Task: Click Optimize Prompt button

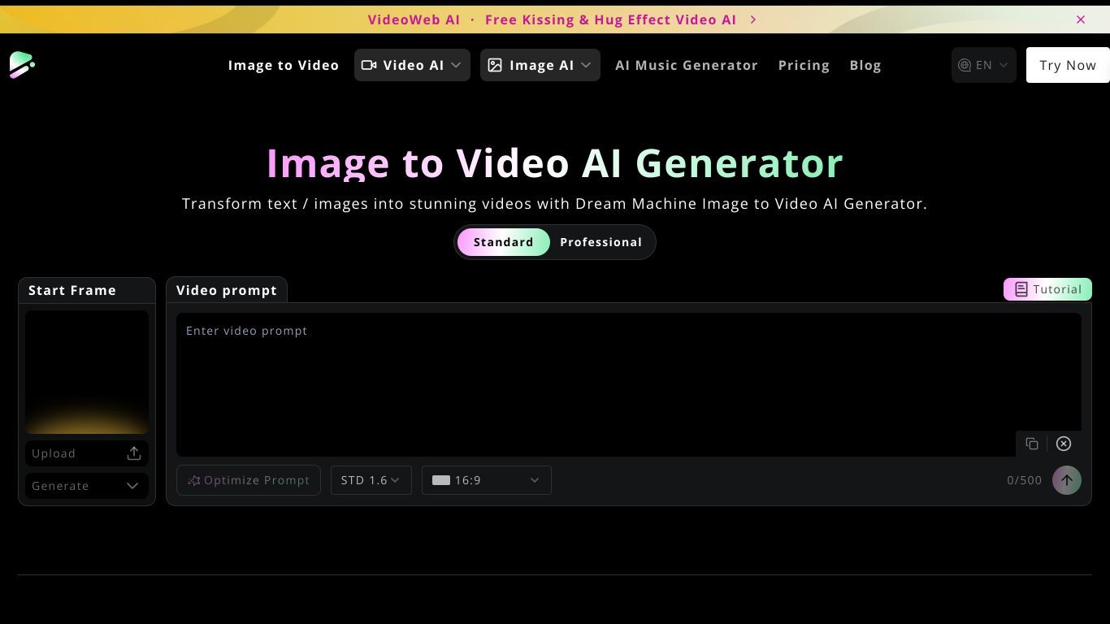Action: (249, 480)
